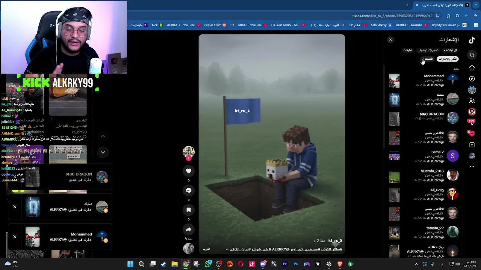Image resolution: width=481 pixels, height=270 pixels.
Task: Open the Mustafa_2018 notification
Action: coord(424,175)
